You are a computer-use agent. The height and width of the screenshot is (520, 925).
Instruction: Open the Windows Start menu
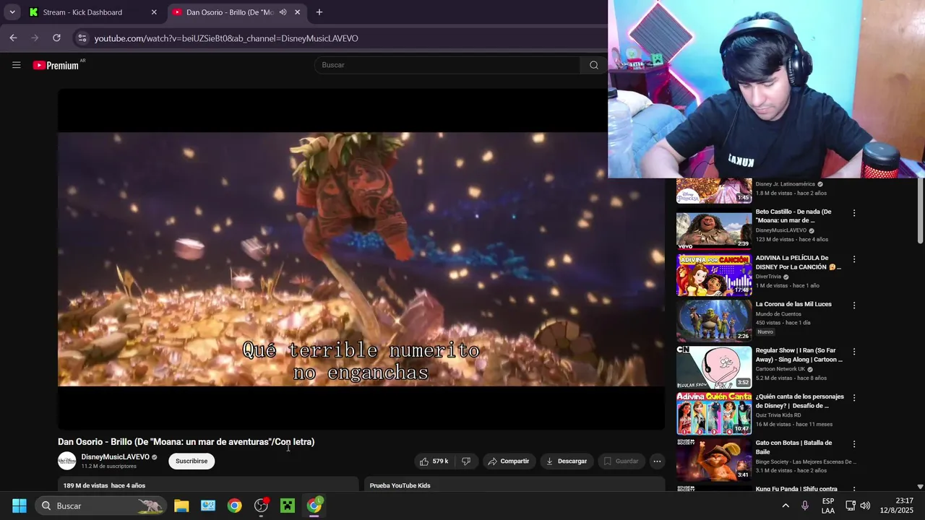click(x=19, y=506)
